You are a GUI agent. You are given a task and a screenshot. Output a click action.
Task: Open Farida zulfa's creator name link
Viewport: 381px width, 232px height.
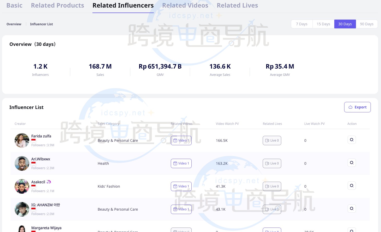coord(41,136)
